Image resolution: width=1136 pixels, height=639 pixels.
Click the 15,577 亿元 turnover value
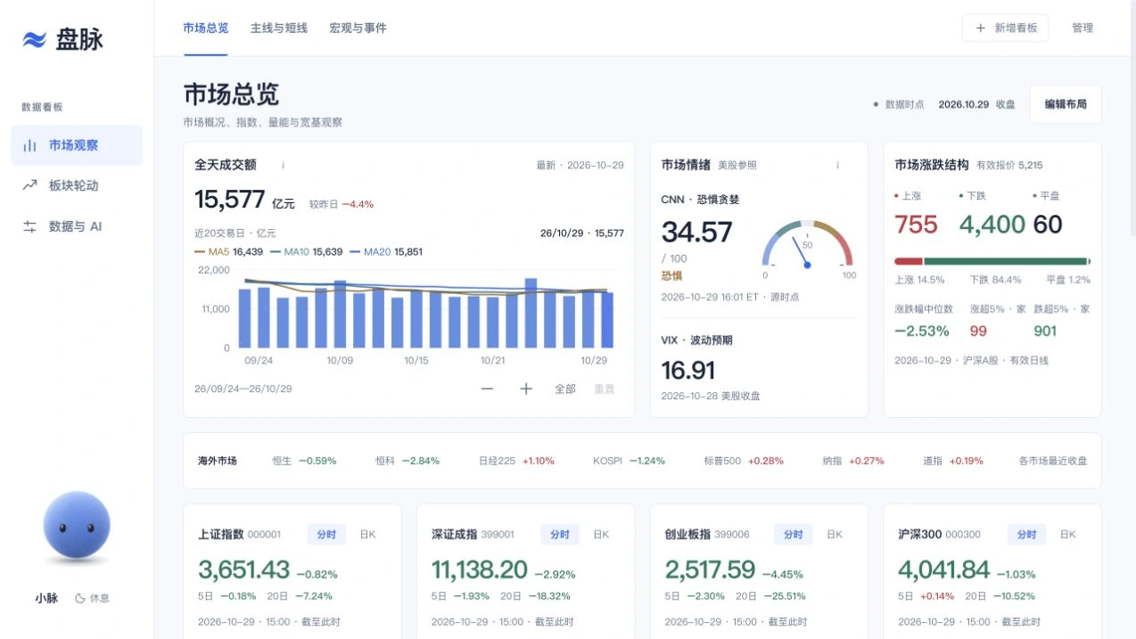pyautogui.click(x=244, y=200)
